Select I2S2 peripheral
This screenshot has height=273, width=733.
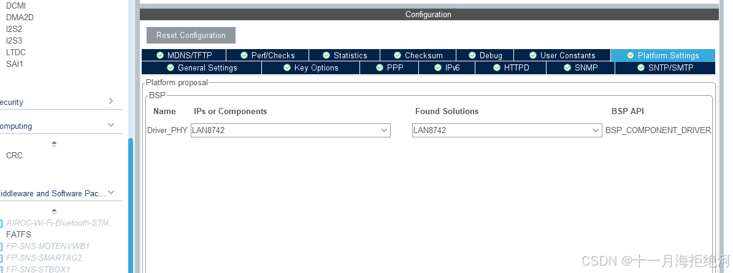[x=14, y=29]
